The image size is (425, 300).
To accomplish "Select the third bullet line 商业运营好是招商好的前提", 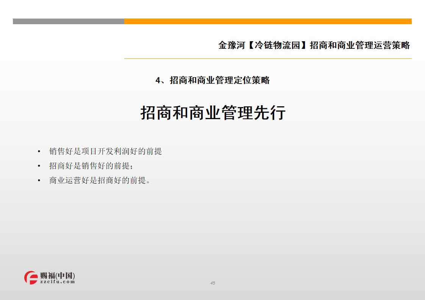I will coord(100,180).
